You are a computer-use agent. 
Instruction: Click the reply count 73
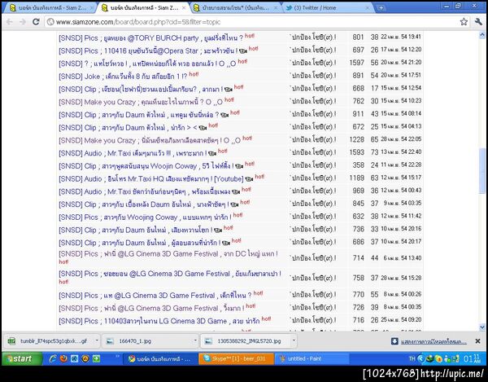pyautogui.click(x=374, y=152)
